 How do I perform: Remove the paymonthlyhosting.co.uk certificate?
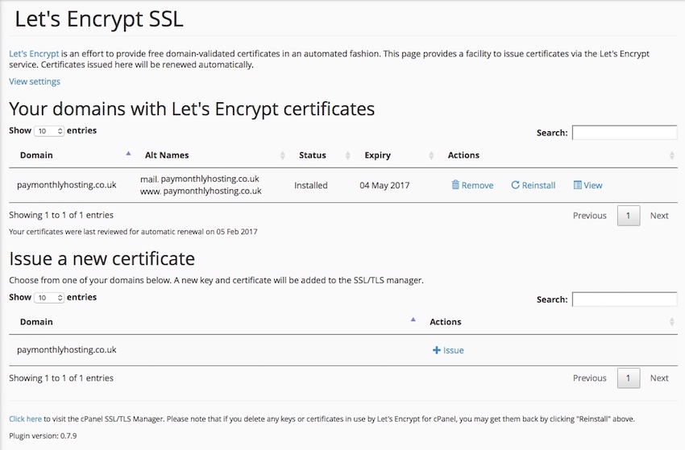click(x=472, y=185)
